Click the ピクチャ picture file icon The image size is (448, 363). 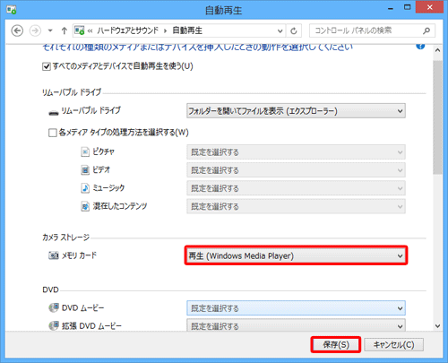[85, 152]
